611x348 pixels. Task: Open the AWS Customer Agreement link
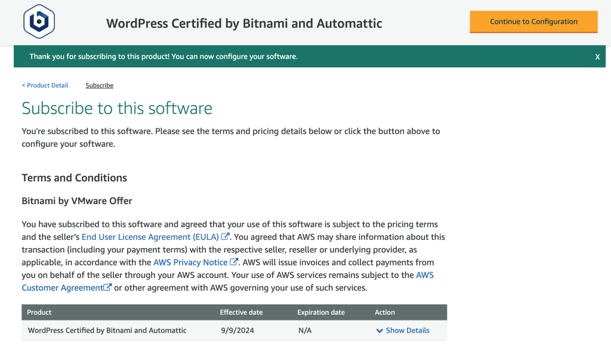[62, 288]
